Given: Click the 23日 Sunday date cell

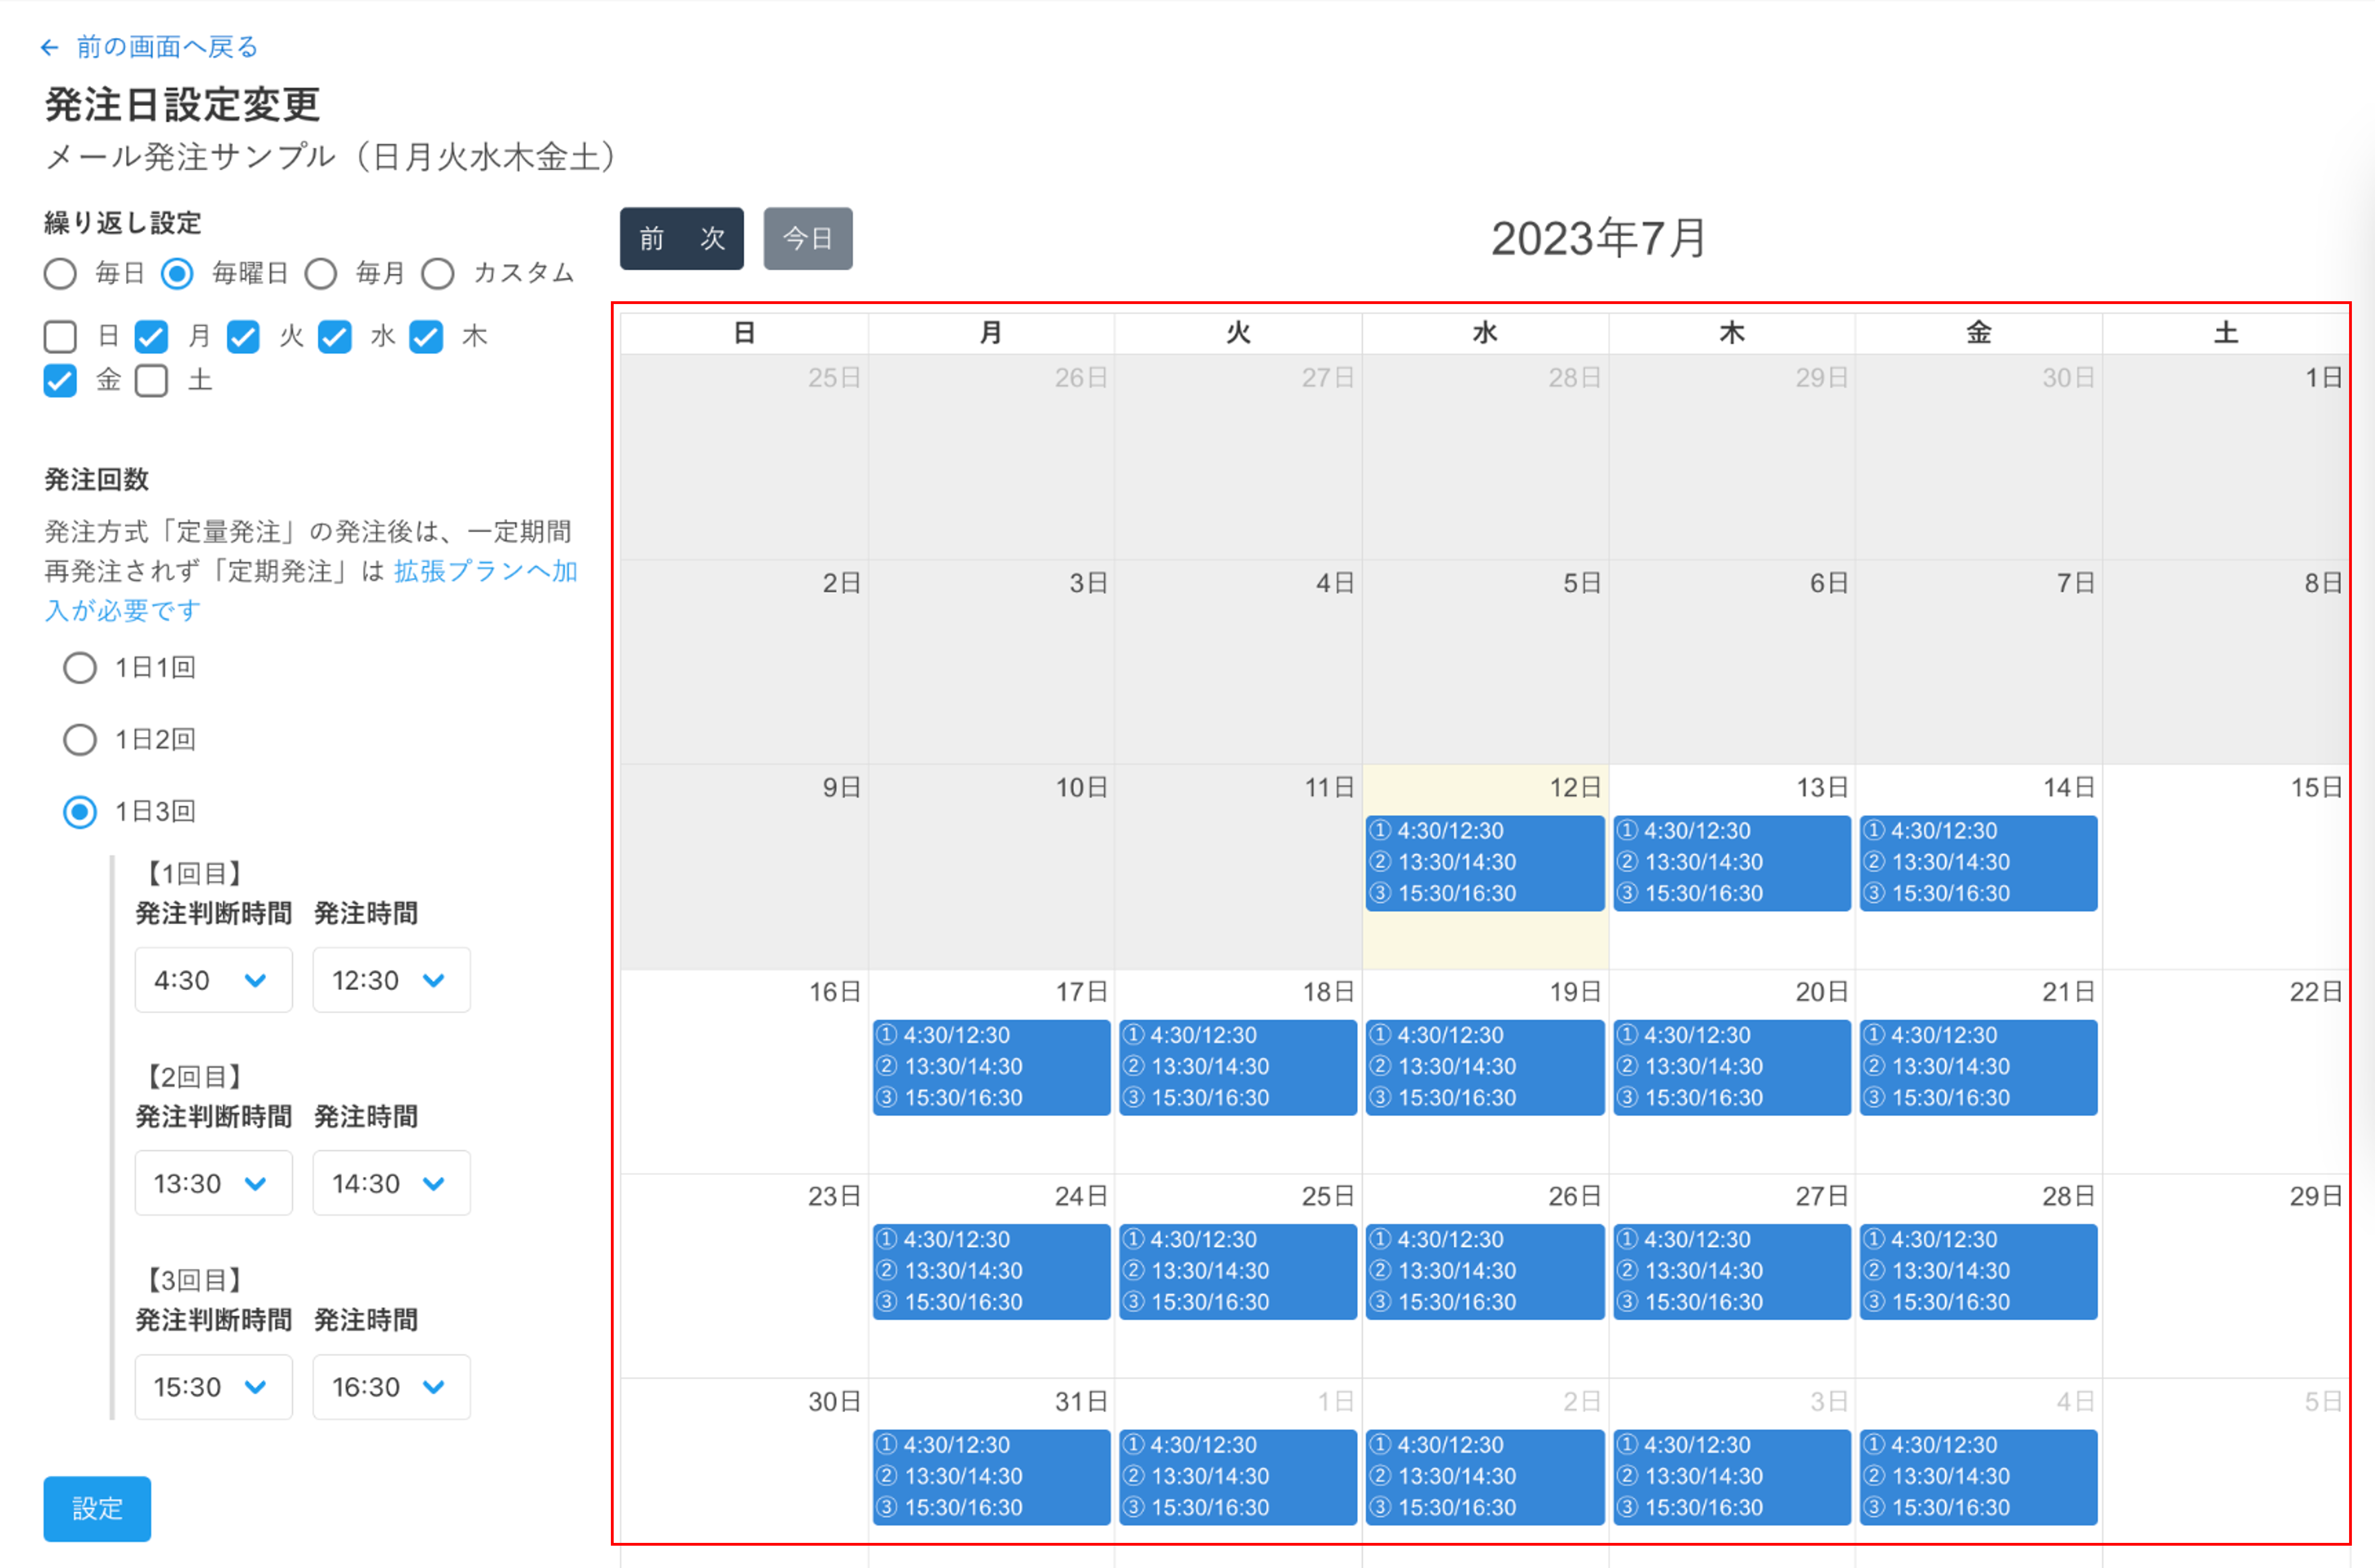Looking at the screenshot, I should point(744,1276).
